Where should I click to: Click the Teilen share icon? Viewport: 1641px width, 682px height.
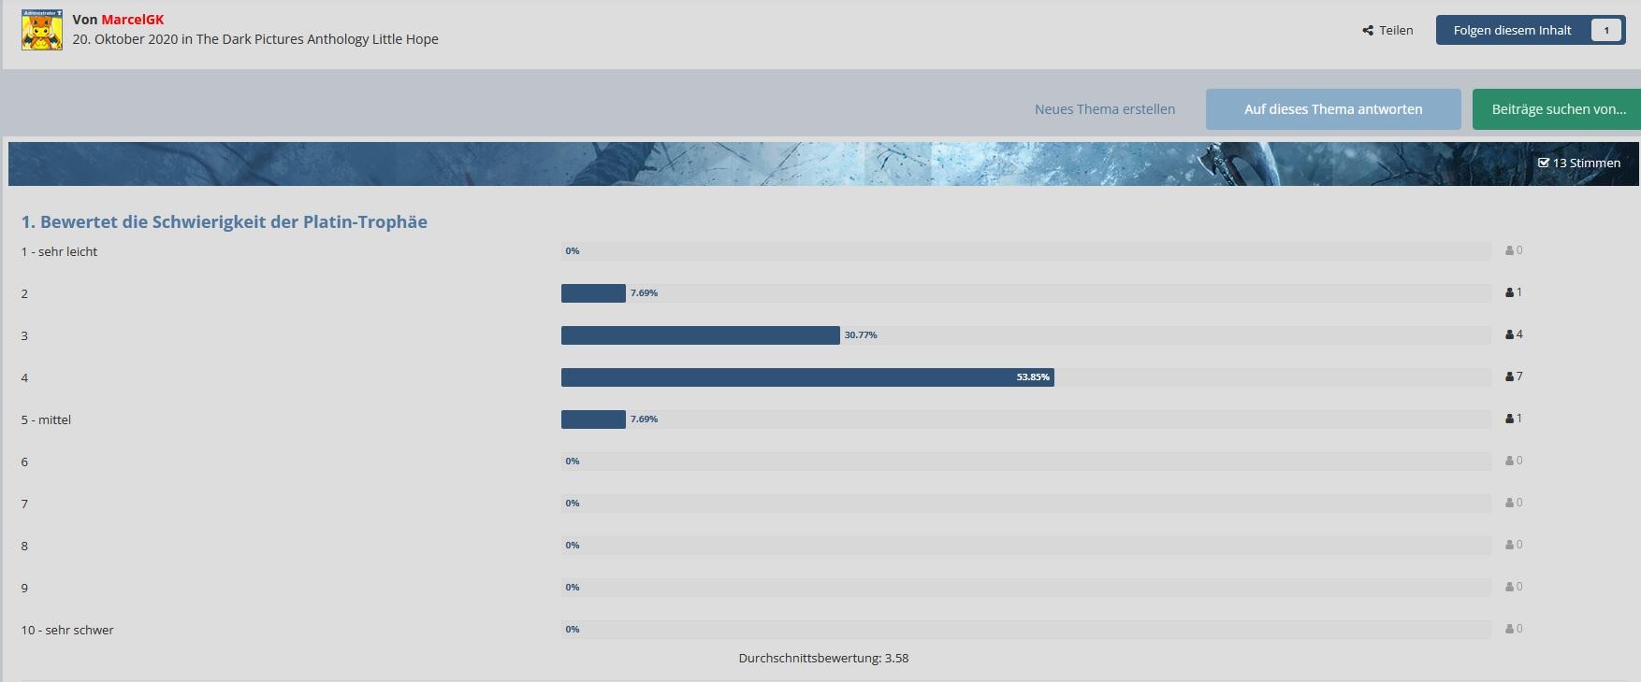click(1368, 31)
